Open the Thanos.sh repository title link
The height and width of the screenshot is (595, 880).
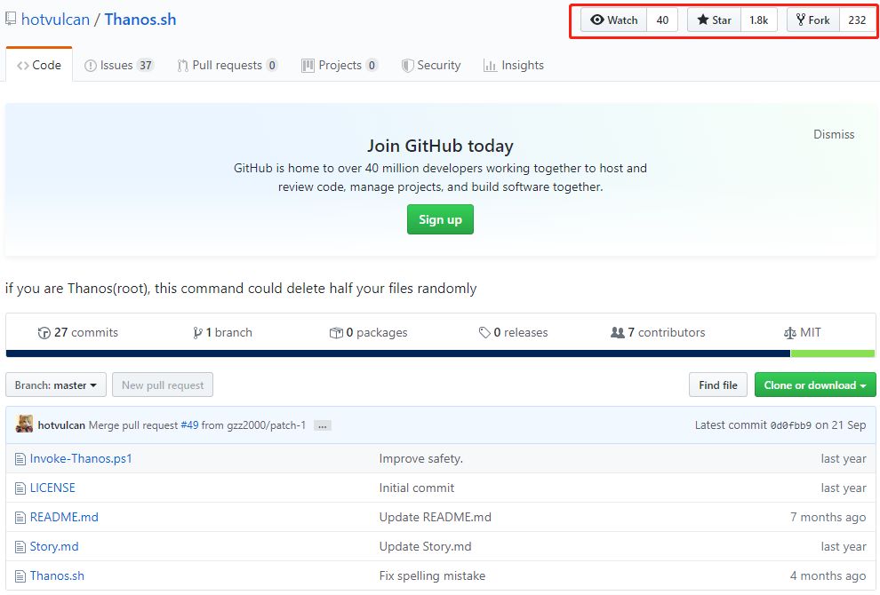pyautogui.click(x=140, y=20)
